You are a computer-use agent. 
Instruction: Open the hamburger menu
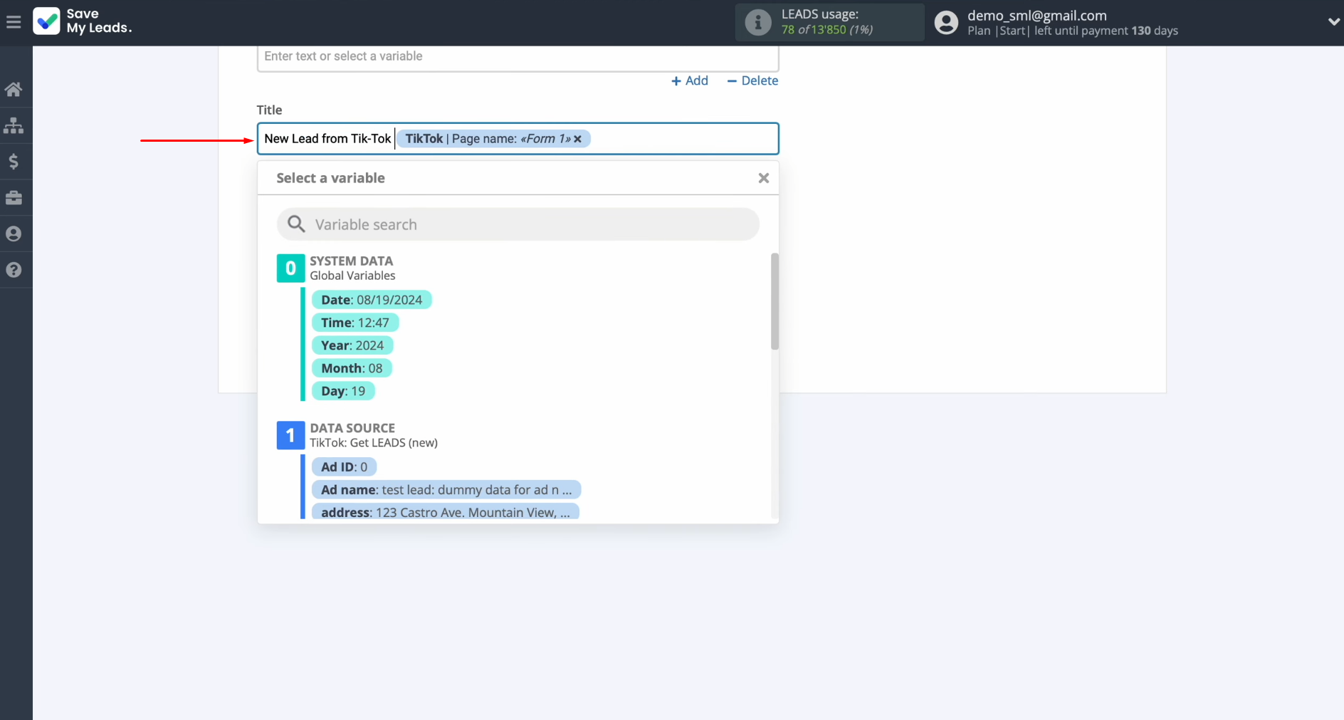pyautogui.click(x=14, y=22)
